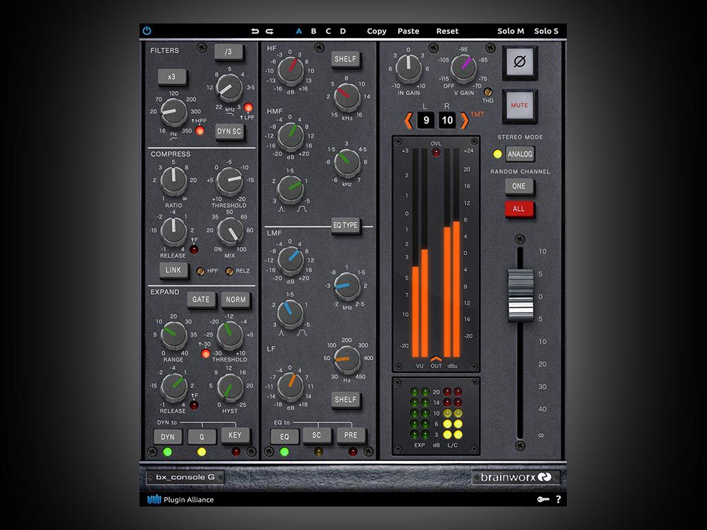Click the redo arrow icon

coord(268,31)
